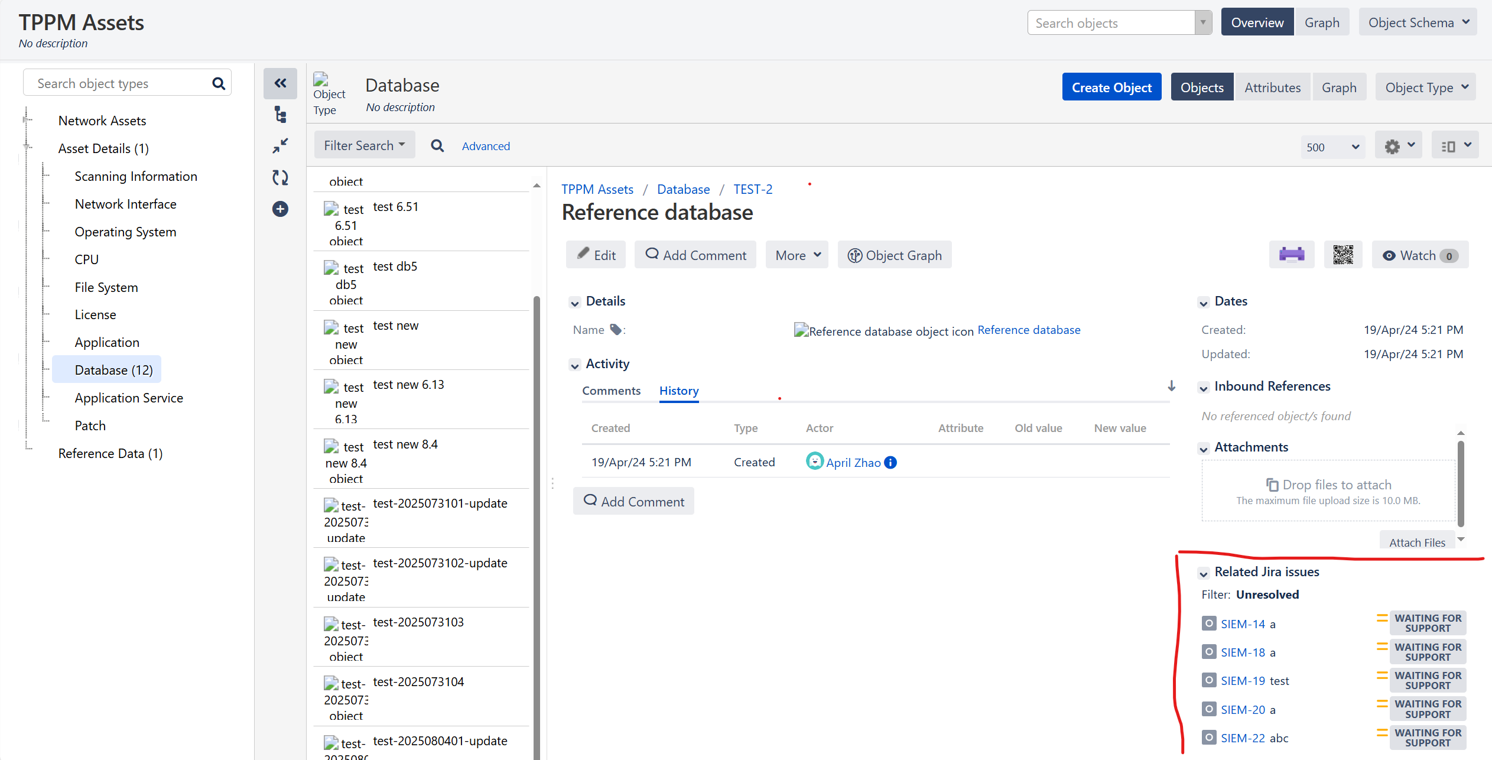Open the 500 results-per-page dropdown
The image size is (1492, 760).
tap(1332, 147)
